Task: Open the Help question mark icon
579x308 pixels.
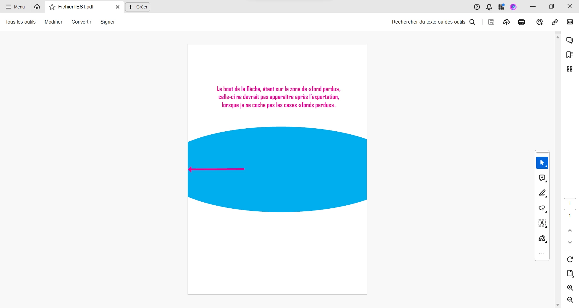Action: tap(477, 7)
